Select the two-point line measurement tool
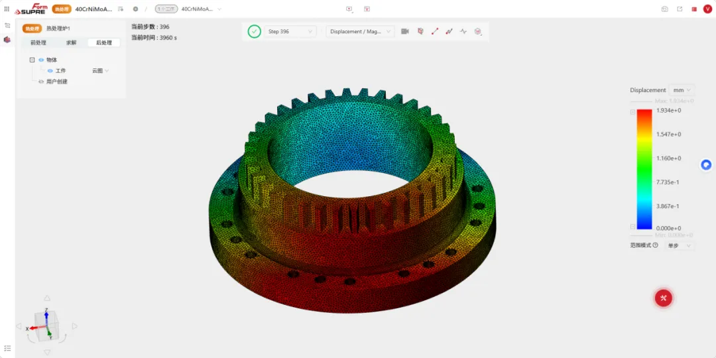716x358 pixels. pyautogui.click(x=435, y=32)
